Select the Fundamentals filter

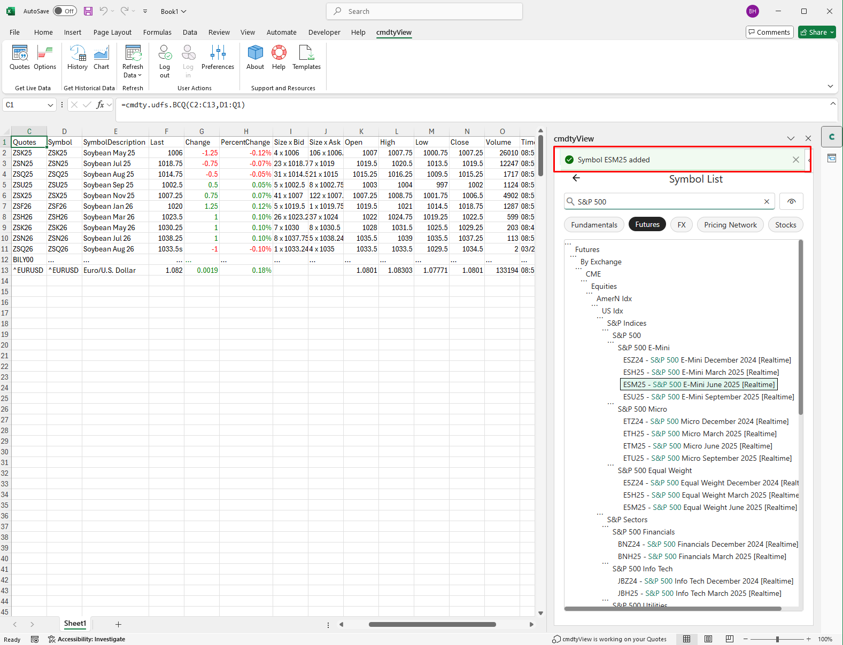pyautogui.click(x=594, y=225)
